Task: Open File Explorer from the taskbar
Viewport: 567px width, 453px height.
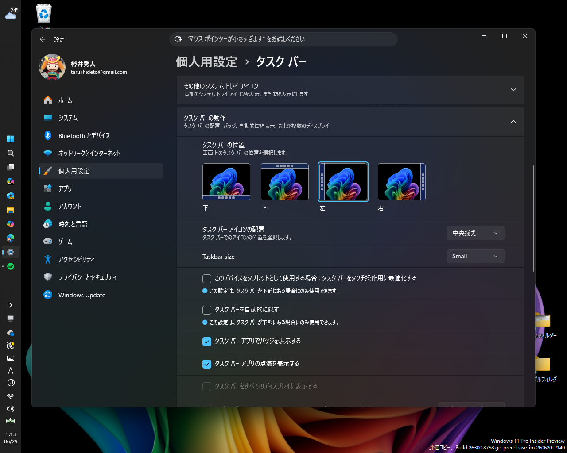Action: tap(11, 210)
